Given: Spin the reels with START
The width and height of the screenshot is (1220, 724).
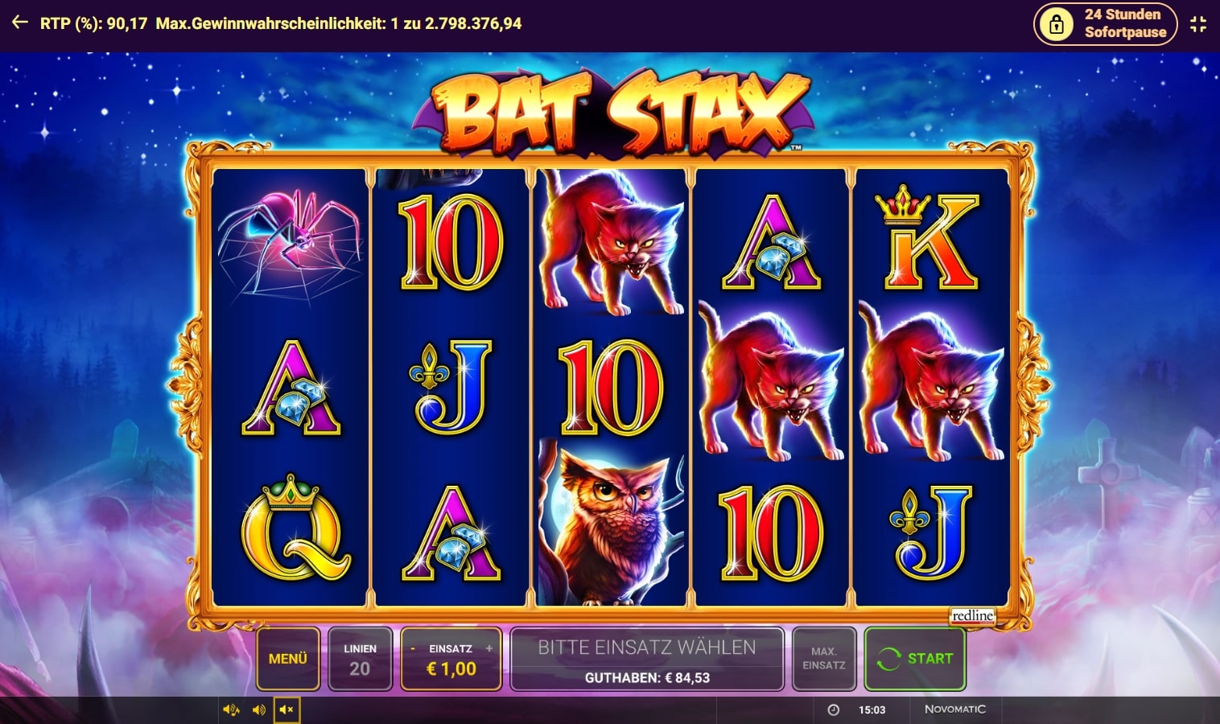Looking at the screenshot, I should [915, 659].
